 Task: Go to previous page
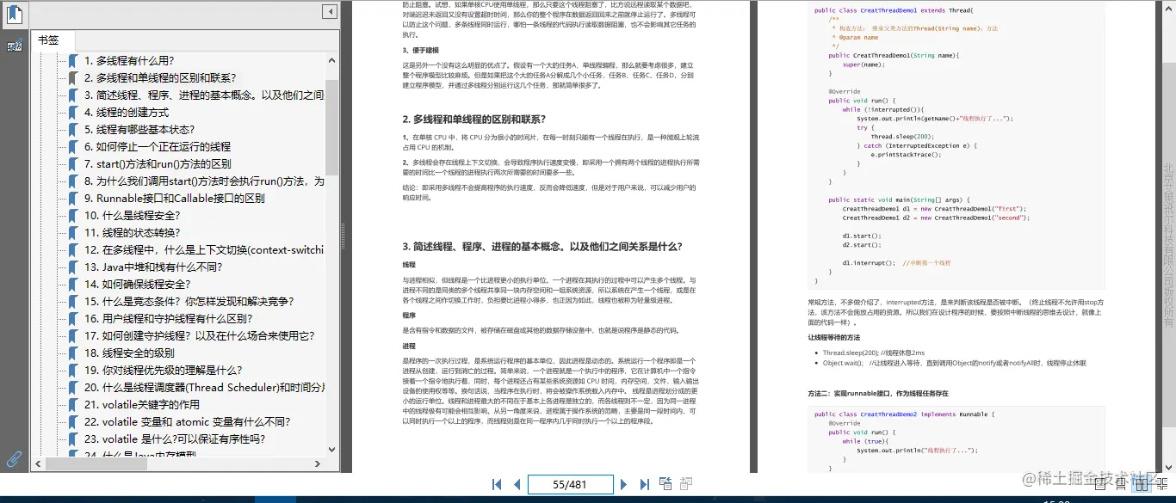click(x=517, y=484)
